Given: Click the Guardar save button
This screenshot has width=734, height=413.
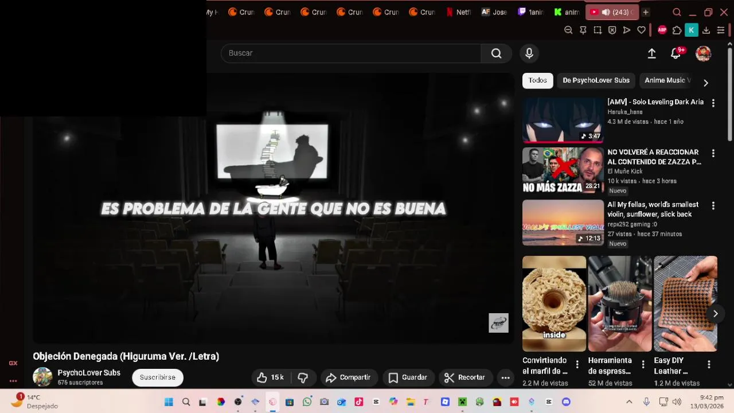Looking at the screenshot, I should pos(408,377).
